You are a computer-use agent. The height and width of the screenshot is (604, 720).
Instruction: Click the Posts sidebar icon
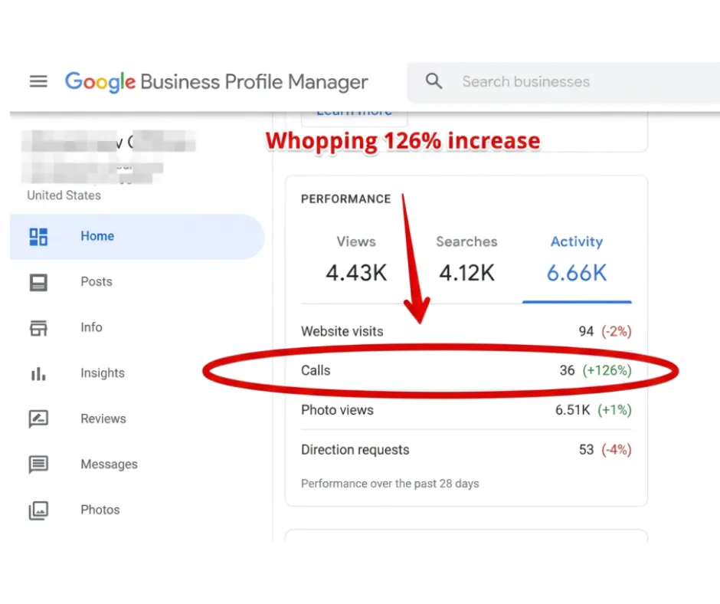pyautogui.click(x=38, y=282)
